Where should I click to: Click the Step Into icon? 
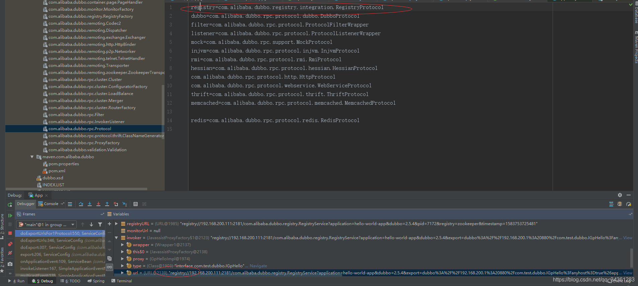[x=90, y=204]
